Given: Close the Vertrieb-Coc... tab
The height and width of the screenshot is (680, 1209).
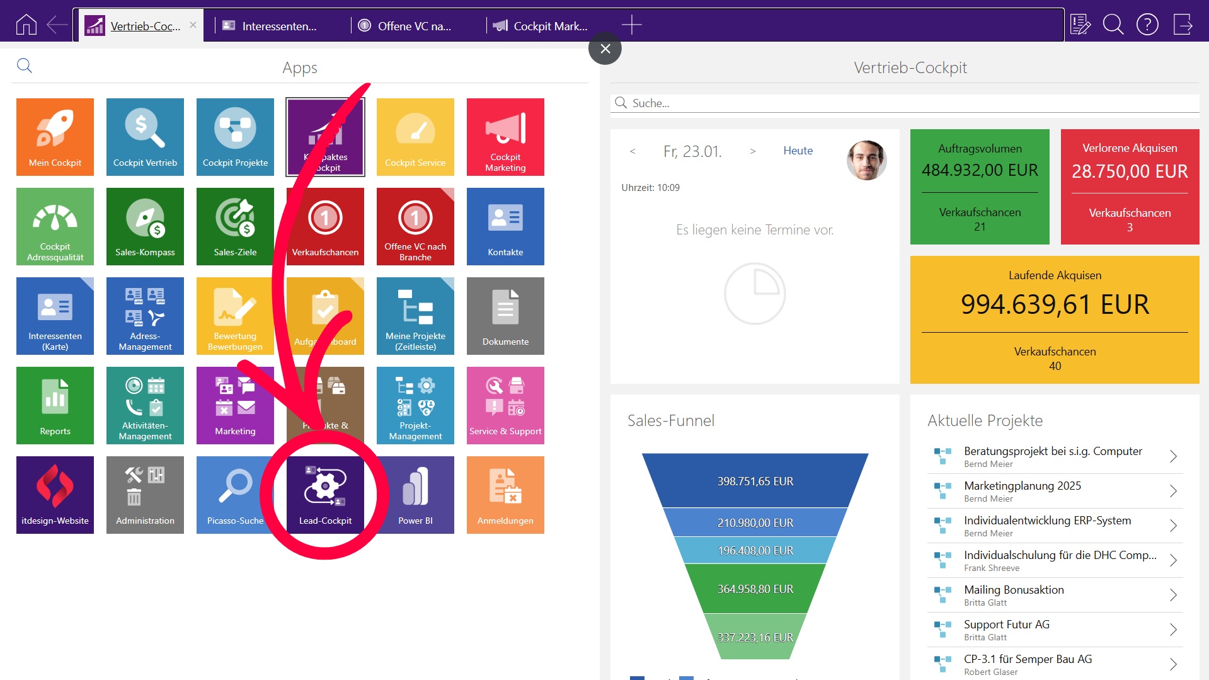Looking at the screenshot, I should pyautogui.click(x=193, y=25).
